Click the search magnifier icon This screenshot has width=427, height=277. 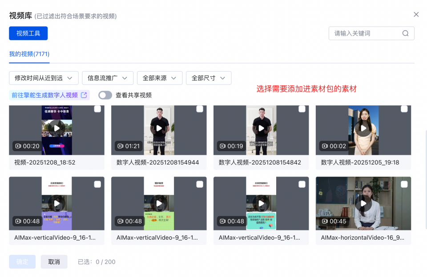[405, 33]
